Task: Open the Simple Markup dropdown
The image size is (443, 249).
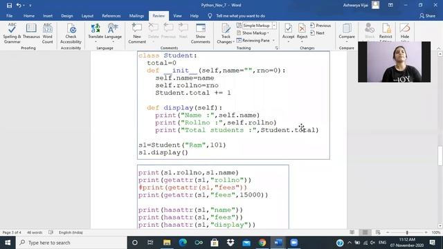Action: coord(274,26)
